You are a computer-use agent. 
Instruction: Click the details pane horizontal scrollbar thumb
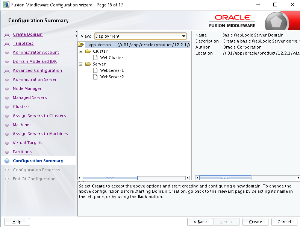[x=225, y=178]
